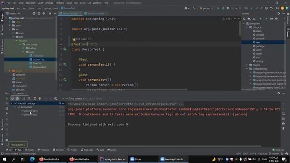Toggle the Project tool window stripe button

pyautogui.click(x=2, y=17)
